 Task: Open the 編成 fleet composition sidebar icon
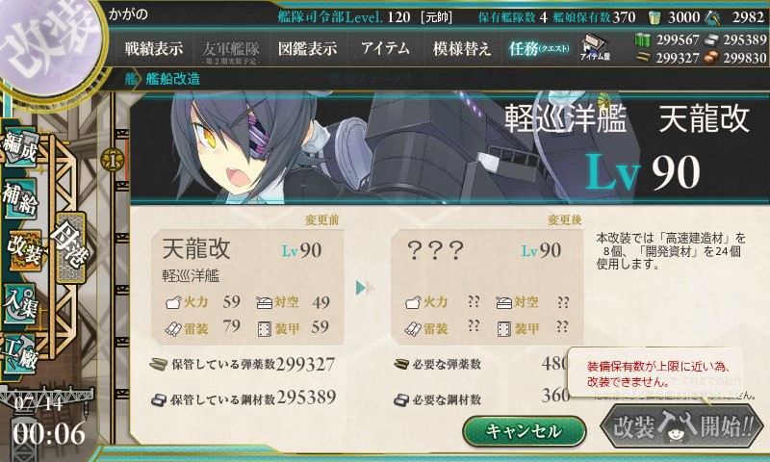pos(20,147)
